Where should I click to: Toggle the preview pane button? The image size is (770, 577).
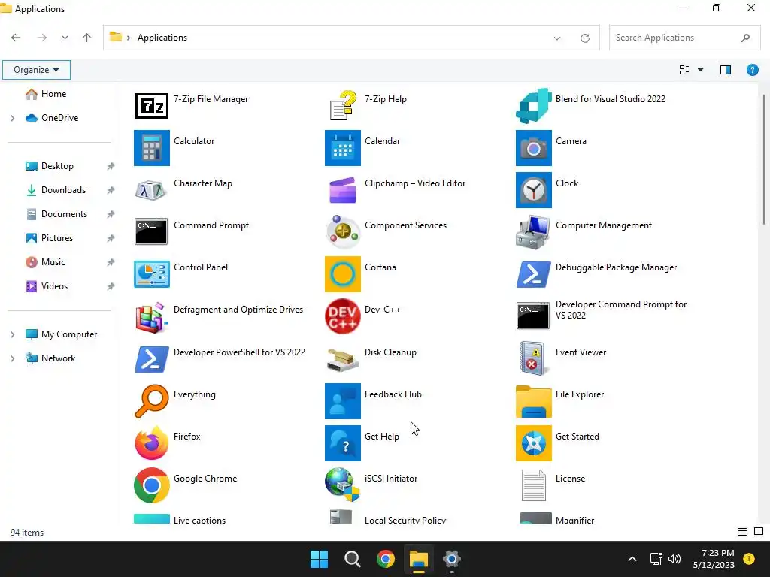(x=726, y=70)
